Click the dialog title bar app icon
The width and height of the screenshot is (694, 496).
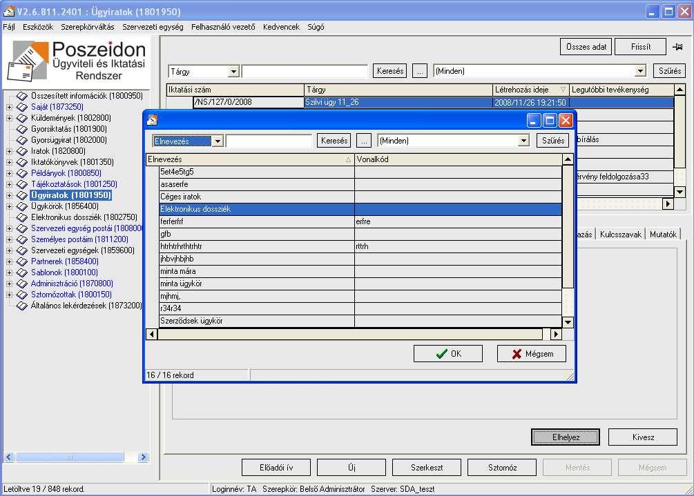tap(152, 120)
